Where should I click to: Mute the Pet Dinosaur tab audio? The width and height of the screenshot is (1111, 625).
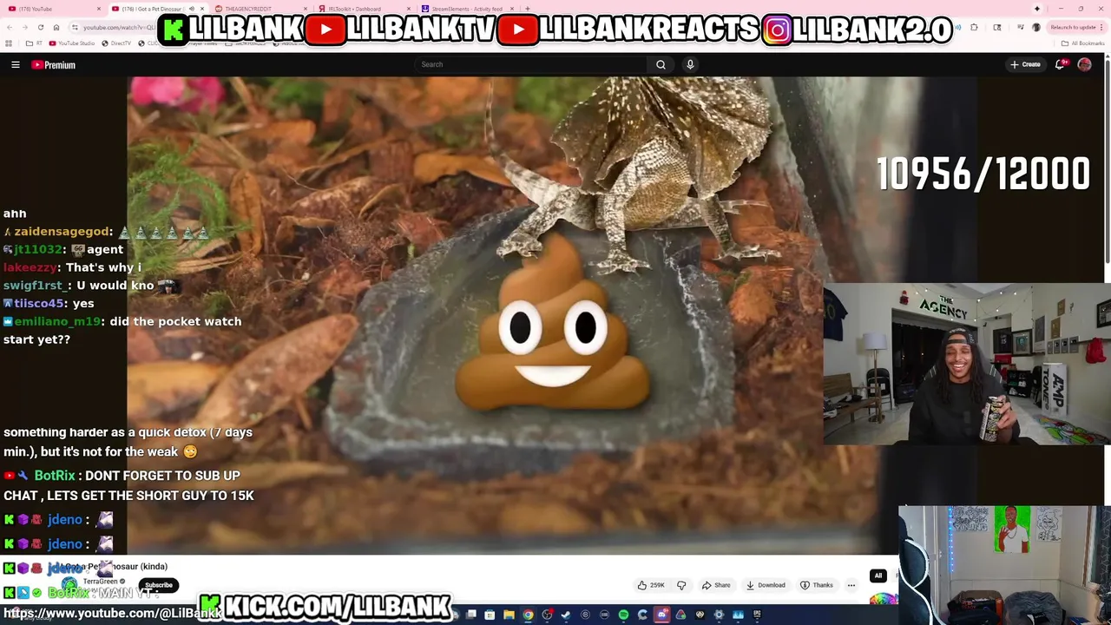[191, 9]
